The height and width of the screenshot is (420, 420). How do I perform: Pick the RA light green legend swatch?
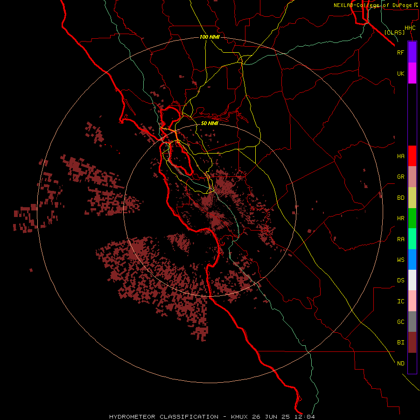(x=412, y=239)
